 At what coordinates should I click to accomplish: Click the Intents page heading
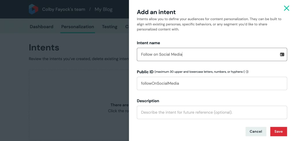click(44, 48)
